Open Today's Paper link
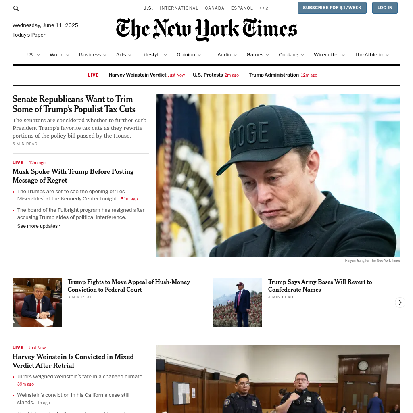The width and height of the screenshot is (413, 413). pos(29,35)
